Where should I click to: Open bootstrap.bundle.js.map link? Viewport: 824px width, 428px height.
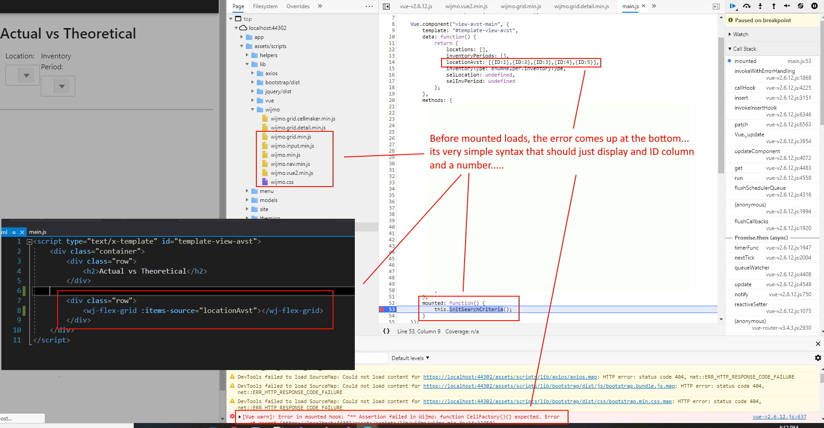point(549,386)
